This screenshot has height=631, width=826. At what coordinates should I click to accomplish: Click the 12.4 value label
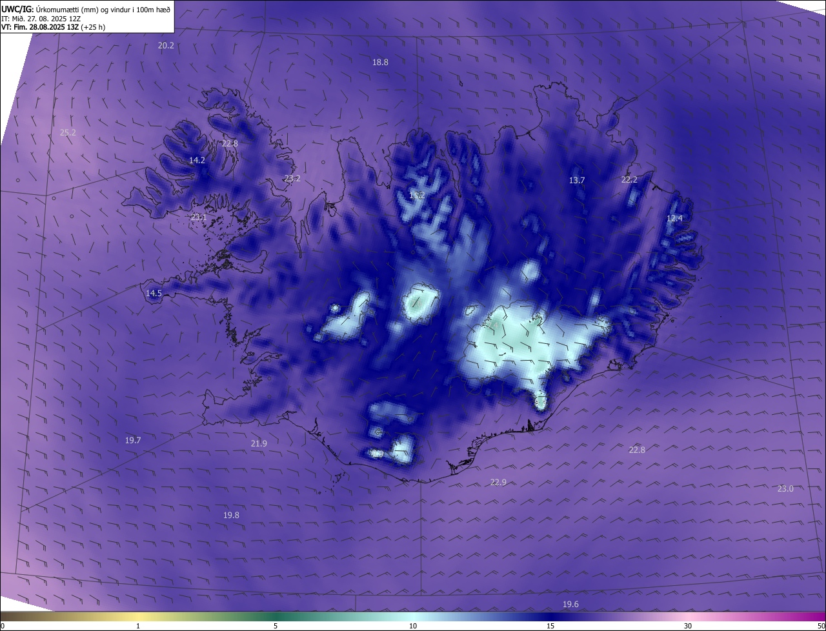[x=674, y=219]
